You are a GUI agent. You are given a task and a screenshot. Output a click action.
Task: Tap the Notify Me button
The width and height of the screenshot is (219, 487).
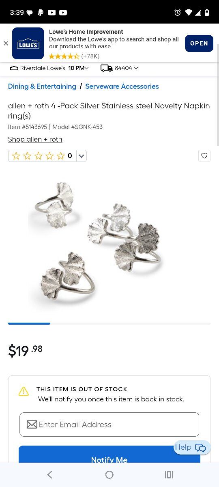(x=109, y=456)
